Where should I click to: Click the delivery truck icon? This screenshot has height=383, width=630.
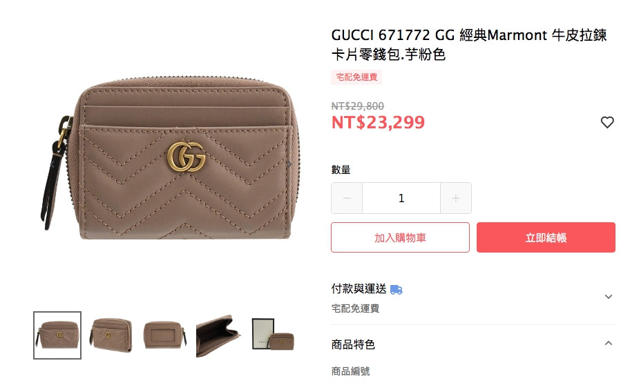[396, 289]
